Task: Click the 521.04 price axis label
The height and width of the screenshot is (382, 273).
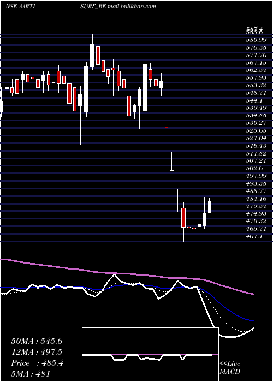Action: [256, 139]
